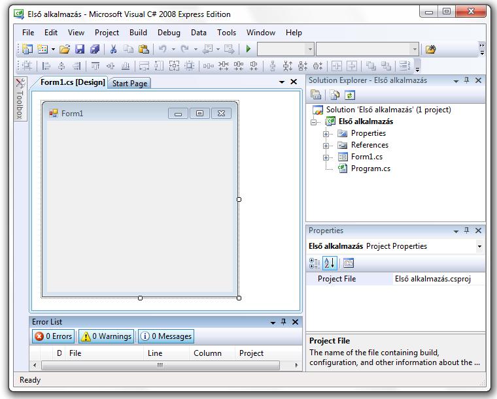
Task: Click the Align Rights layout icon
Action: pyautogui.click(x=77, y=66)
